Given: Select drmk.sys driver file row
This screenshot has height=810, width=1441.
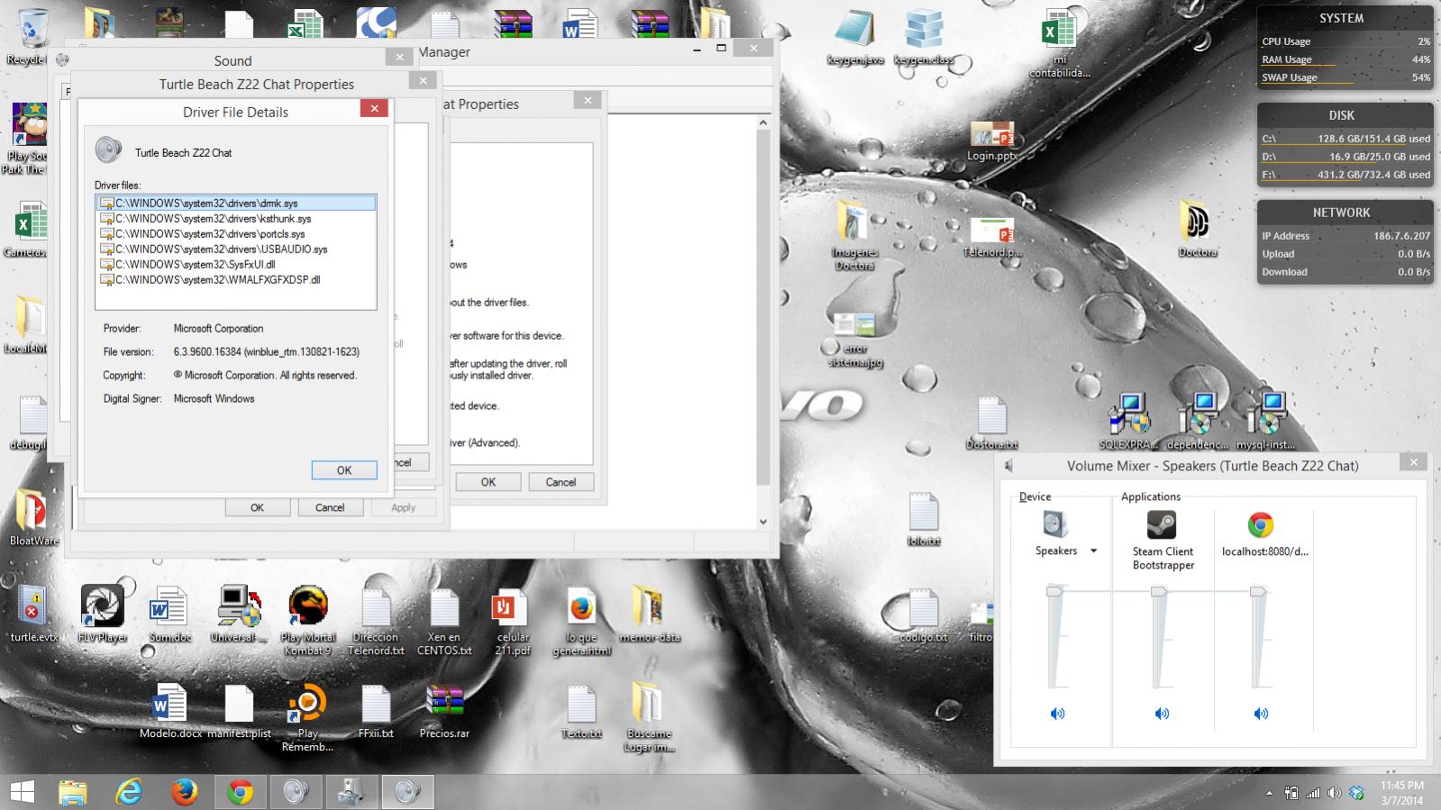Looking at the screenshot, I should point(236,204).
